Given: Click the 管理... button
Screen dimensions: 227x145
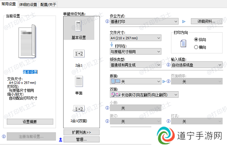Looking at the screenshot, I should [x=81, y=139].
